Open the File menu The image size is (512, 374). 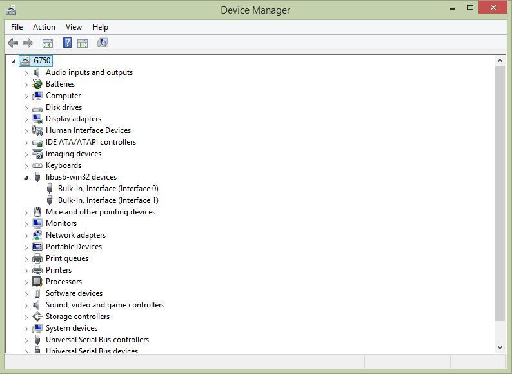tap(17, 27)
